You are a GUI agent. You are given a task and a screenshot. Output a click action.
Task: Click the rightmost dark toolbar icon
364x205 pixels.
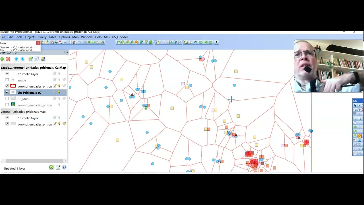[x=216, y=42]
